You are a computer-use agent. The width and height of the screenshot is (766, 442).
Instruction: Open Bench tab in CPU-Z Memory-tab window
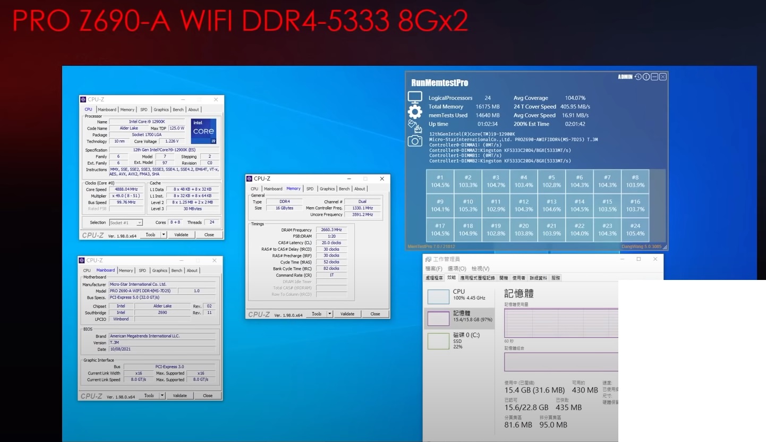point(344,189)
